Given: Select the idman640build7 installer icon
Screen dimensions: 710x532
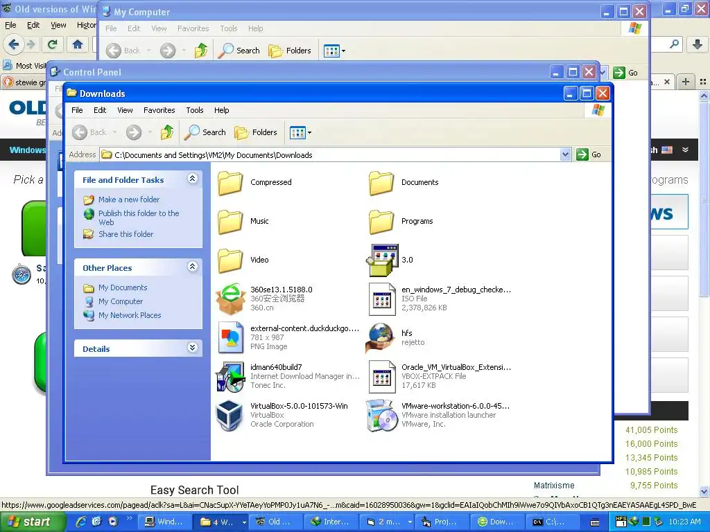Looking at the screenshot, I should tap(230, 376).
